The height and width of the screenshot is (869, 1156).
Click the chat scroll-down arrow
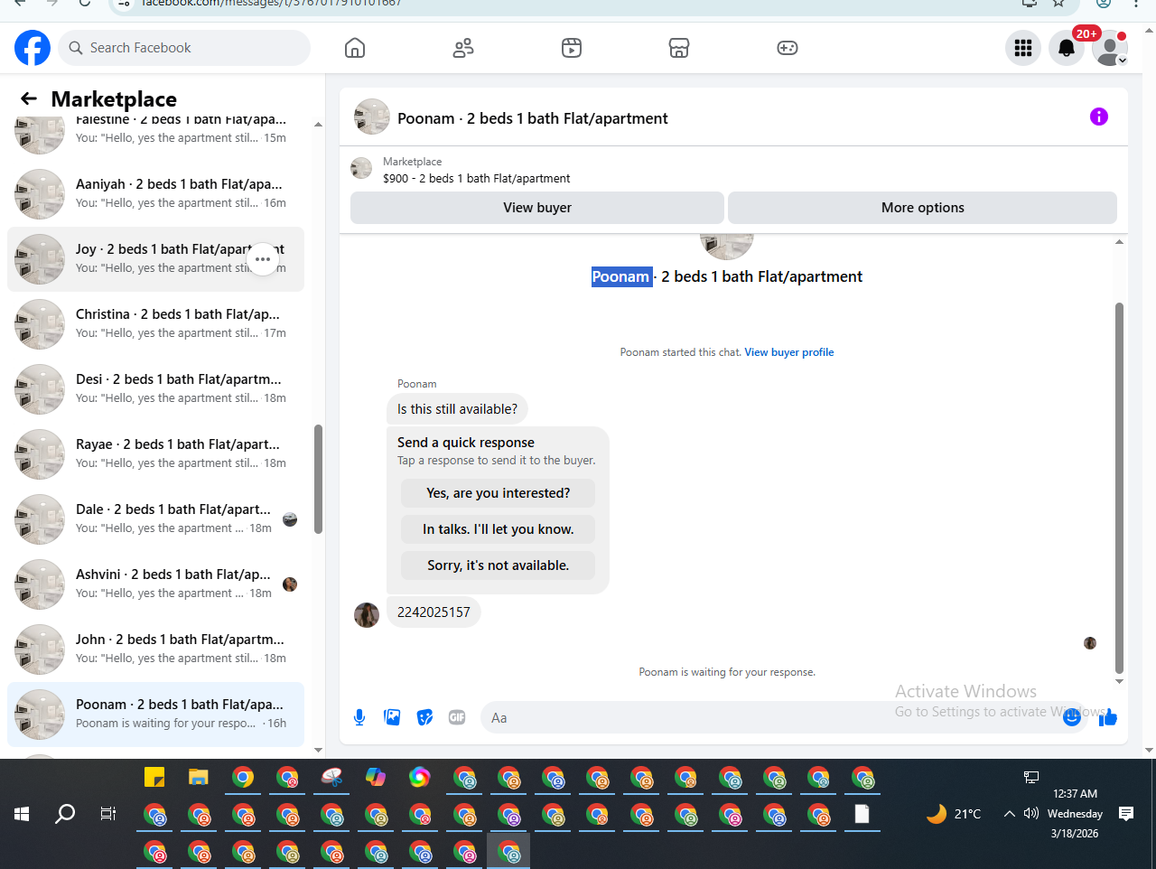1120,682
